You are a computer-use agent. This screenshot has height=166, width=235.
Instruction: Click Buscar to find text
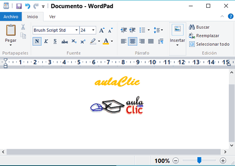pyautogui.click(x=199, y=27)
